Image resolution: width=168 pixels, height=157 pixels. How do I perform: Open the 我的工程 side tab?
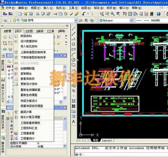click(3, 64)
